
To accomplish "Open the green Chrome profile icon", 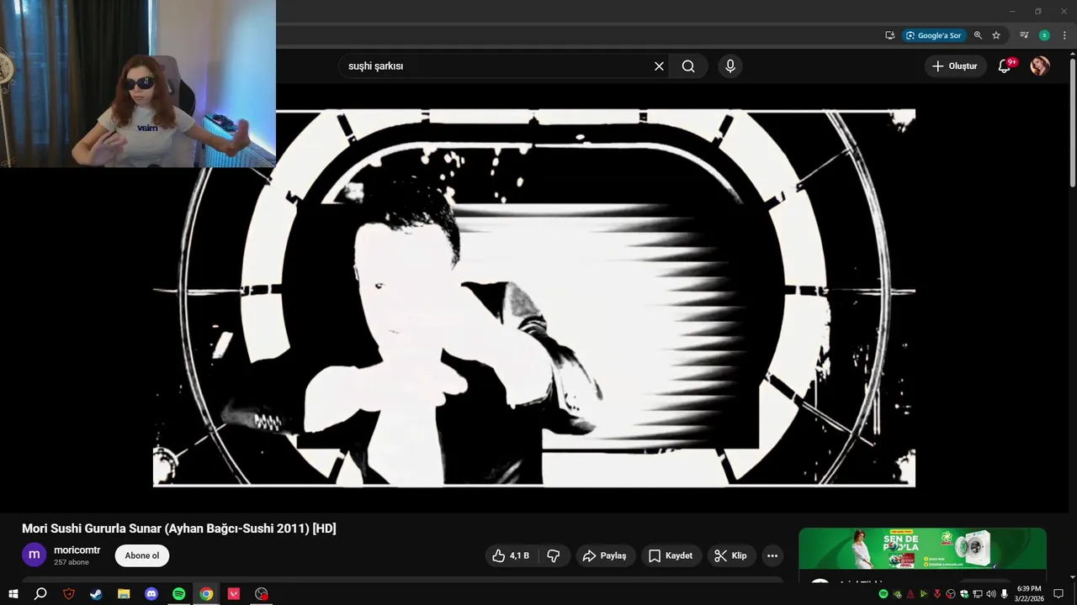I will pos(1044,35).
